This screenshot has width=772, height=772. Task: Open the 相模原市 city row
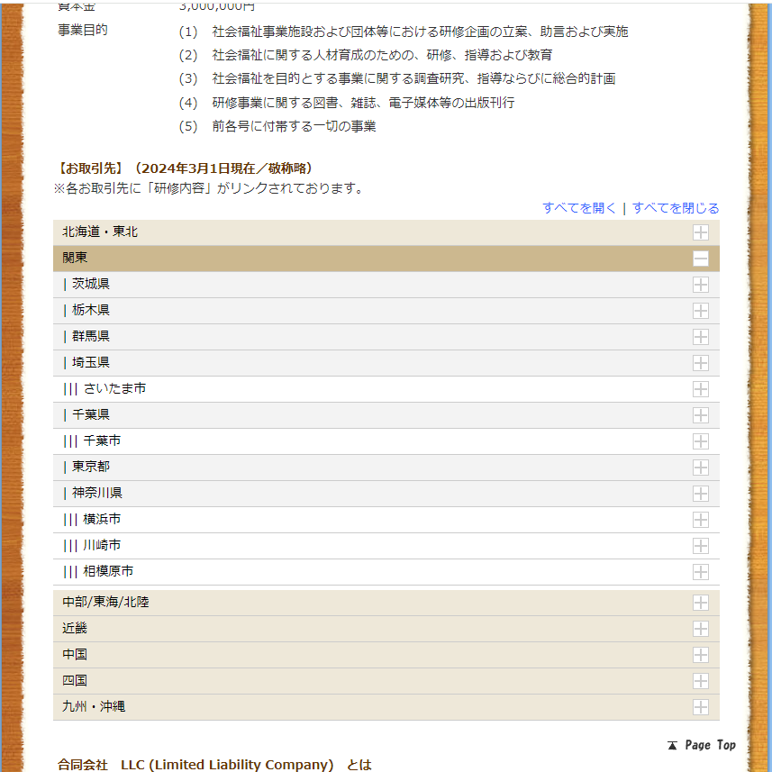point(386,572)
